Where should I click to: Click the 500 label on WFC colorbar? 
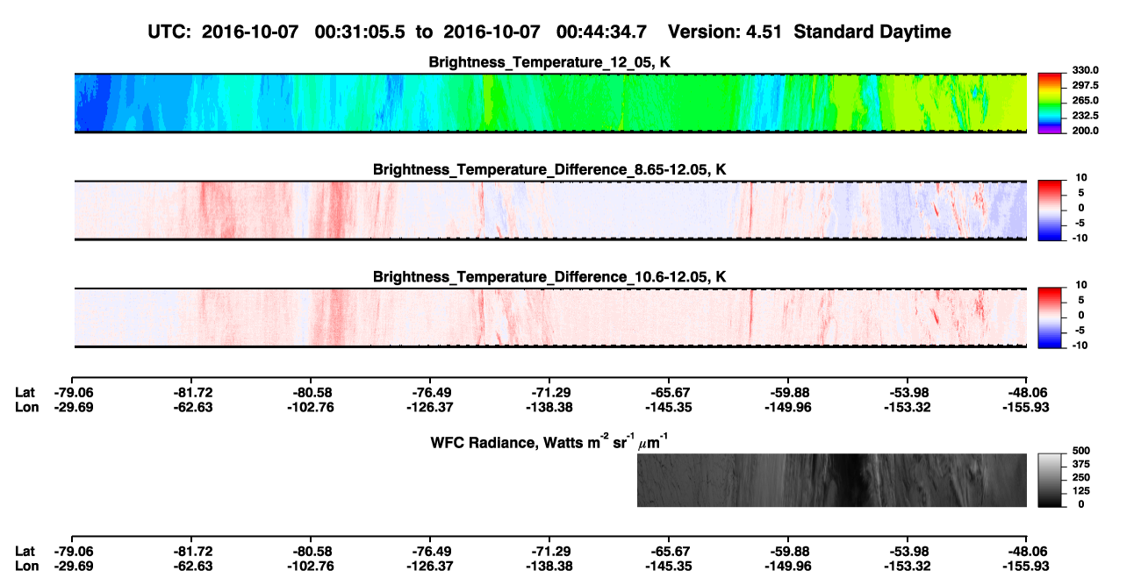(1080, 451)
